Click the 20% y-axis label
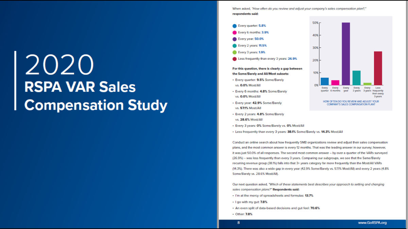 point(315,60)
